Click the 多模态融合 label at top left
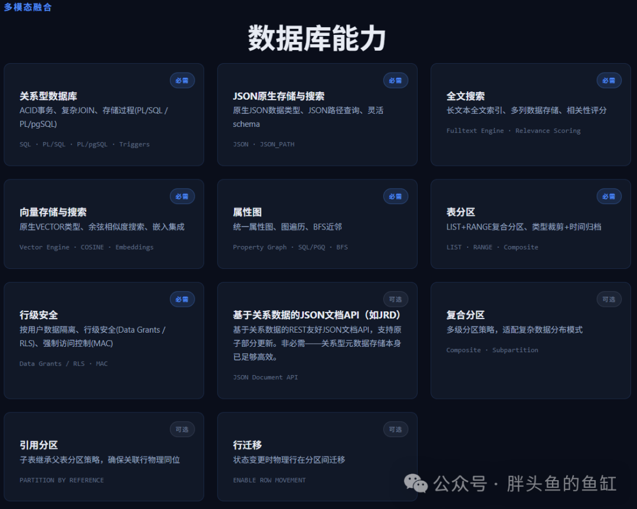Image resolution: width=637 pixels, height=509 pixels. [x=28, y=7]
